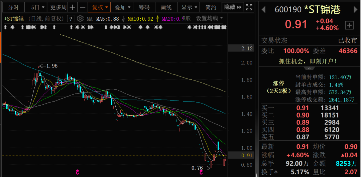Click the 1.96 high price marker

tap(52, 66)
